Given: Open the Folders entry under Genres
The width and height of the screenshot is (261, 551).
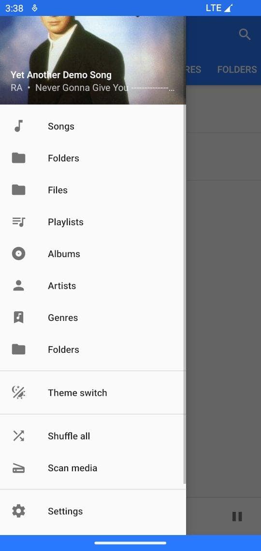Looking at the screenshot, I should 93,349.
